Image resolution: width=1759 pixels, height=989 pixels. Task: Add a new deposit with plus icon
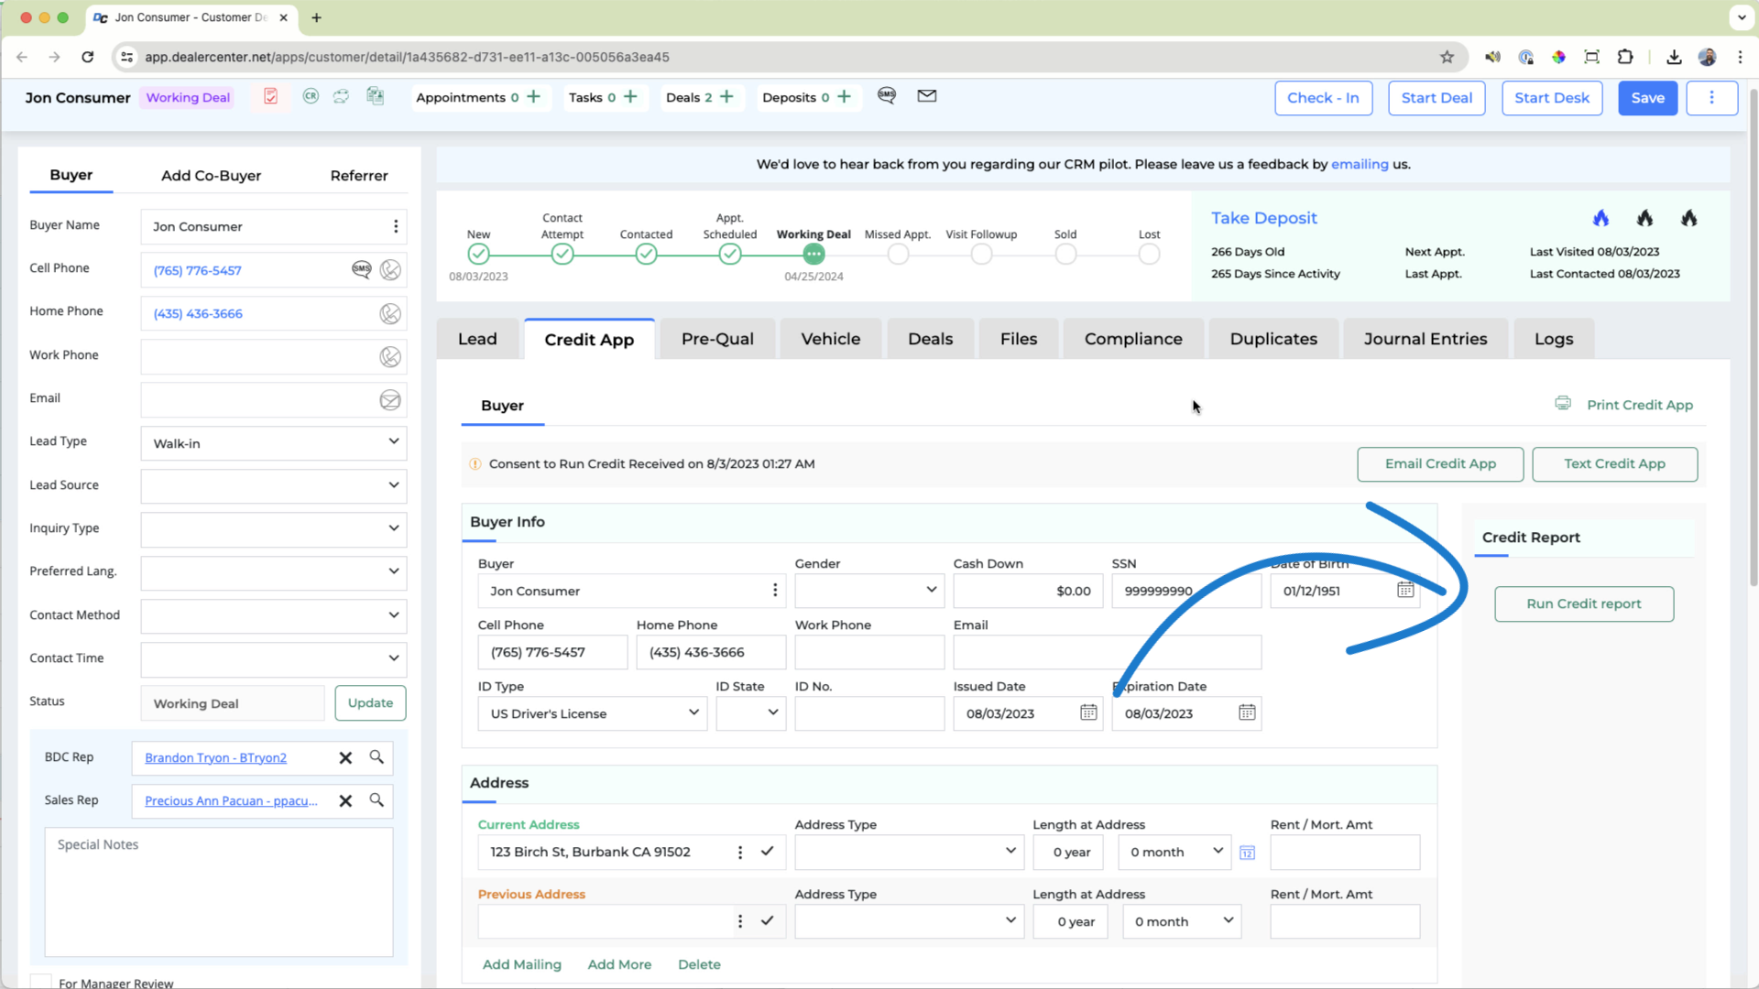(844, 96)
